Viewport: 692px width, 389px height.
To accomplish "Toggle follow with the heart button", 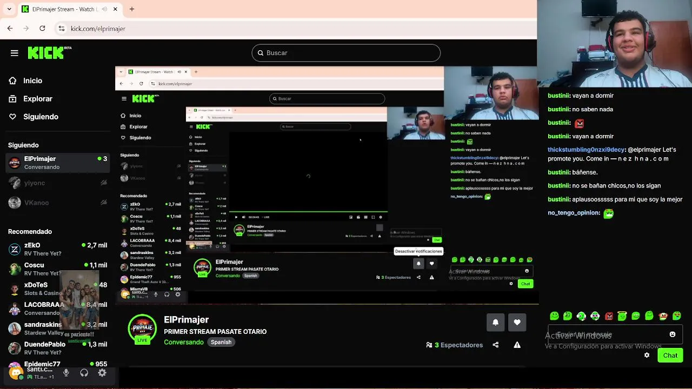I will [x=517, y=322].
